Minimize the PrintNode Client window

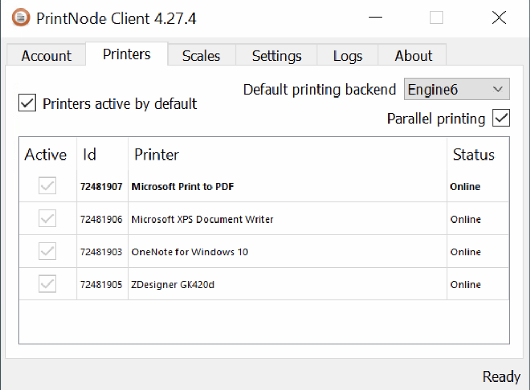[x=375, y=17]
